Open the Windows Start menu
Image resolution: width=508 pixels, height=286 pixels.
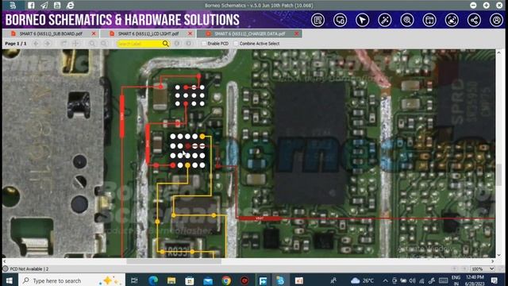[x=9, y=280]
